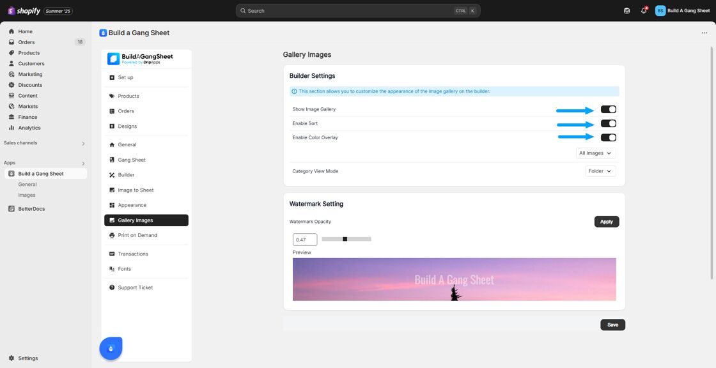The height and width of the screenshot is (368, 716).
Task: Toggle Show Image Gallery switch
Action: click(608, 109)
